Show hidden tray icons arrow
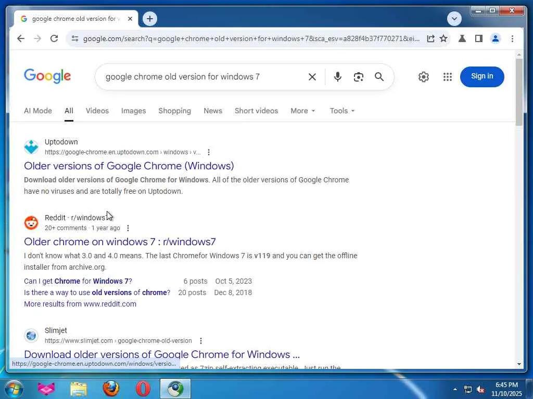 coord(455,389)
